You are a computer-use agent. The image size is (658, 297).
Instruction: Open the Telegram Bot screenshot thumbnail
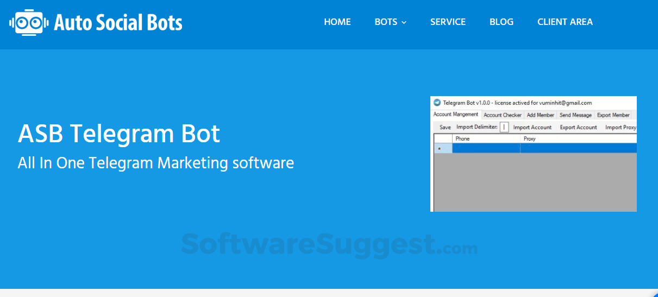tap(533, 154)
